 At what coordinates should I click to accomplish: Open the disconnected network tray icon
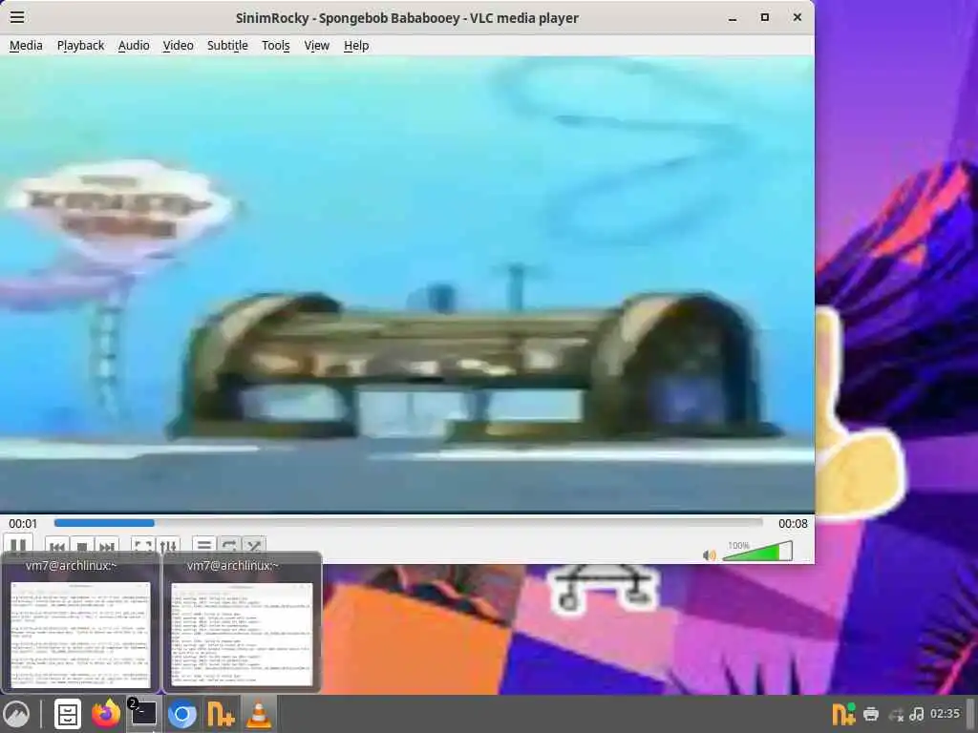pyautogui.click(x=896, y=715)
